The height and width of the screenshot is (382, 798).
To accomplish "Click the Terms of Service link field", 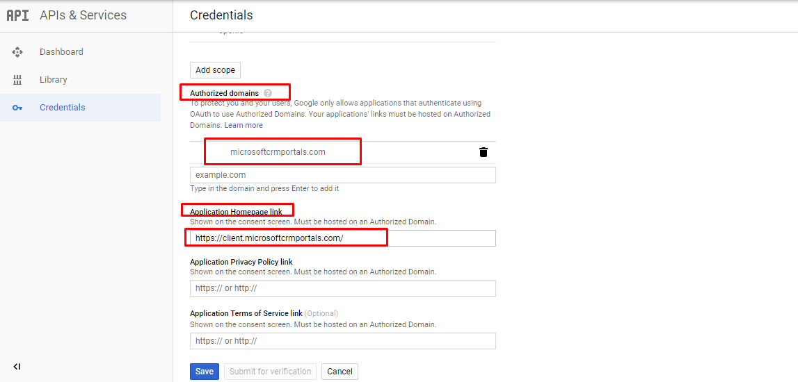I will (343, 341).
